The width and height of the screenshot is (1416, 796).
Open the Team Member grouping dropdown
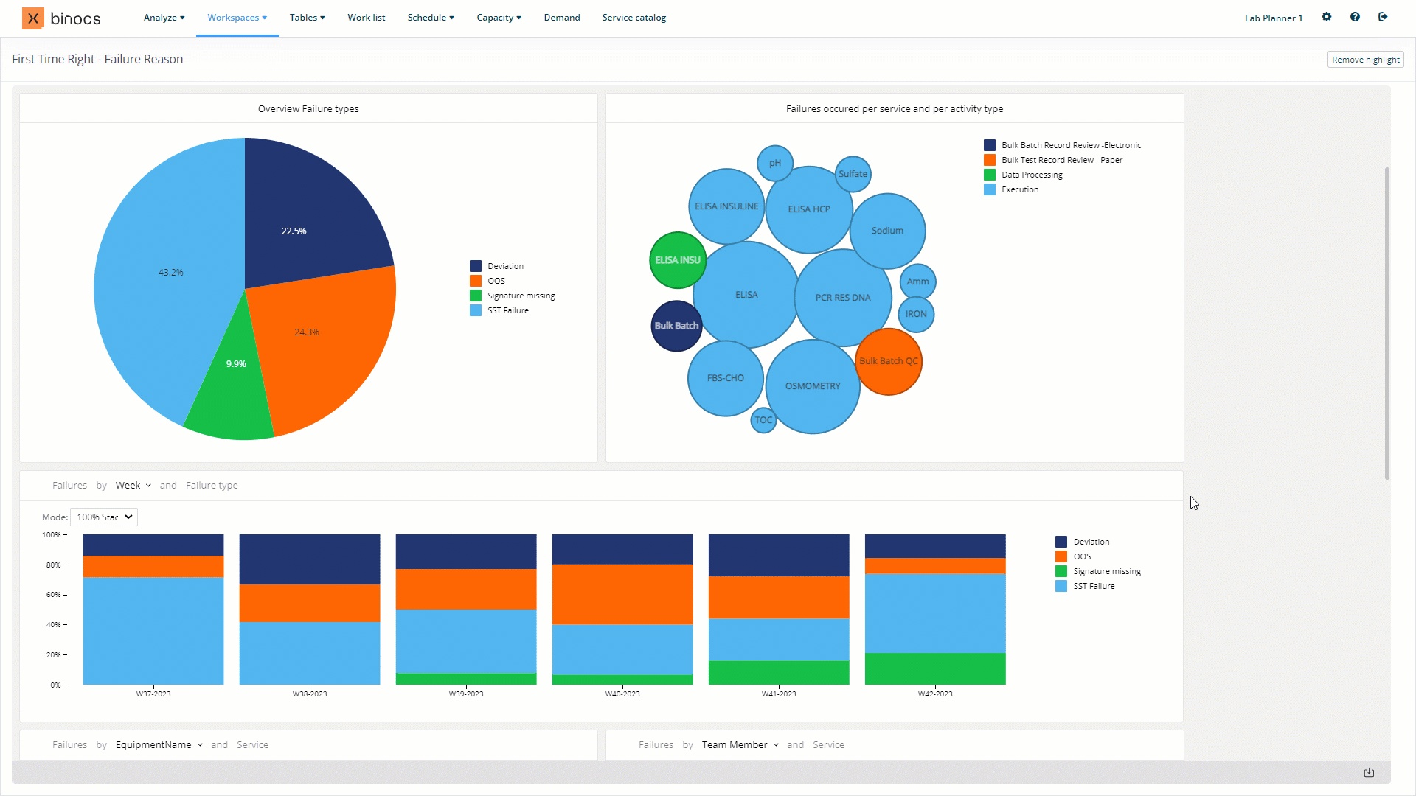click(x=740, y=745)
